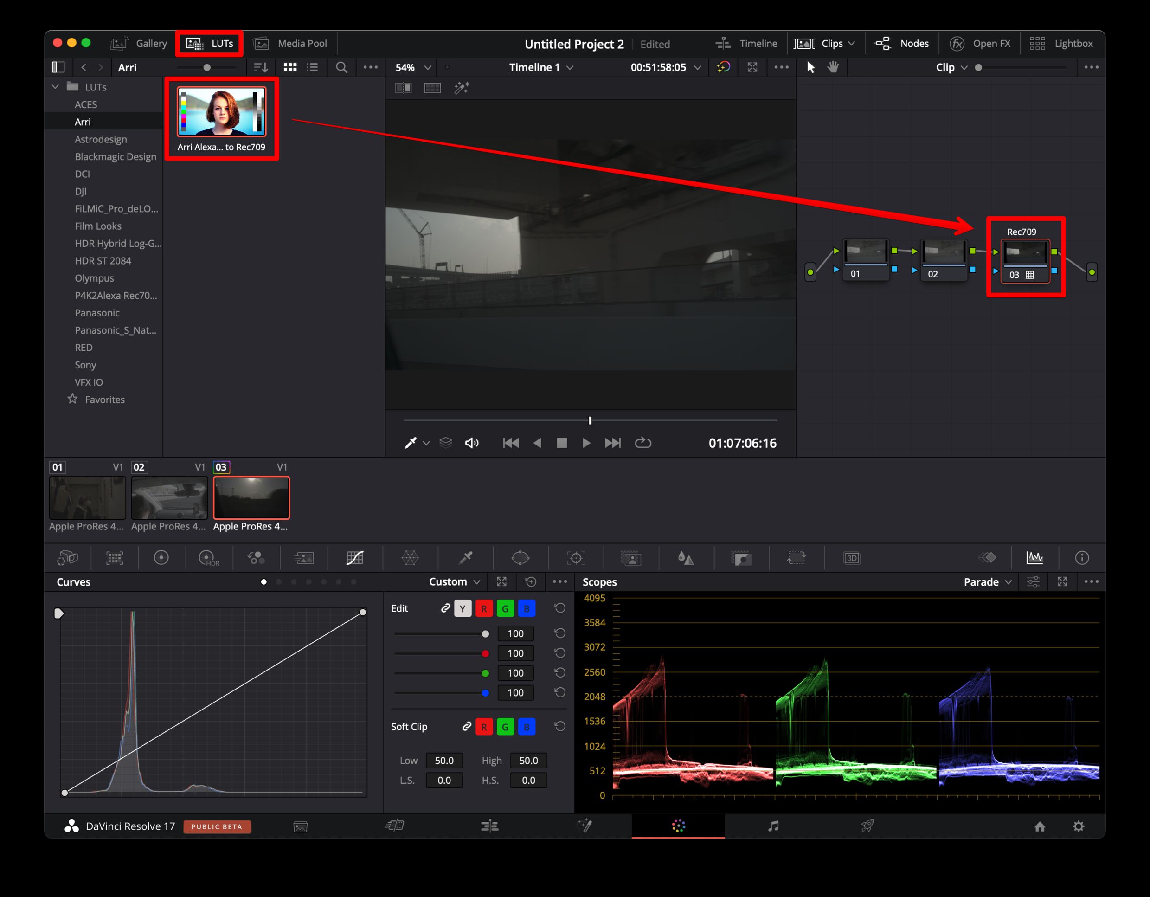1150x897 pixels.
Task: Select the Qualifier eyedropper palette
Action: click(x=465, y=558)
